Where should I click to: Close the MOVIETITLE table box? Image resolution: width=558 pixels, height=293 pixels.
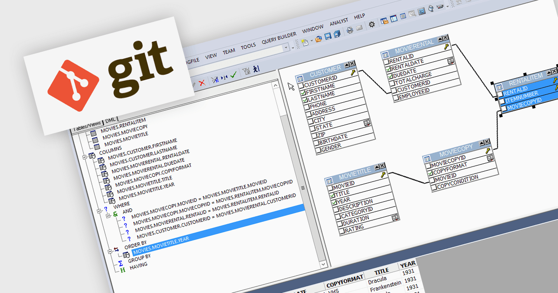click(x=382, y=166)
